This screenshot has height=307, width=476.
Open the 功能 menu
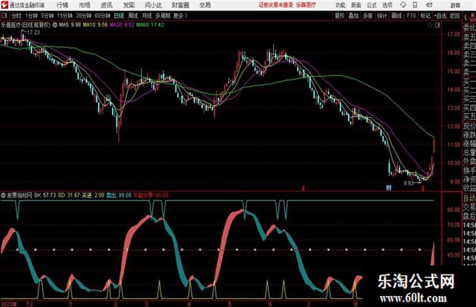point(341,5)
